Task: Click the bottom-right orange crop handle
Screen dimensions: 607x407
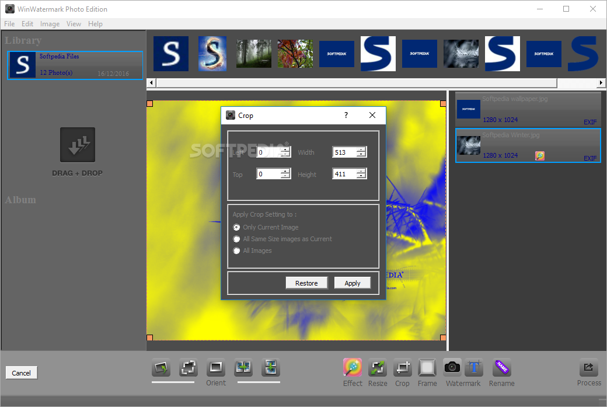Action: (443, 338)
